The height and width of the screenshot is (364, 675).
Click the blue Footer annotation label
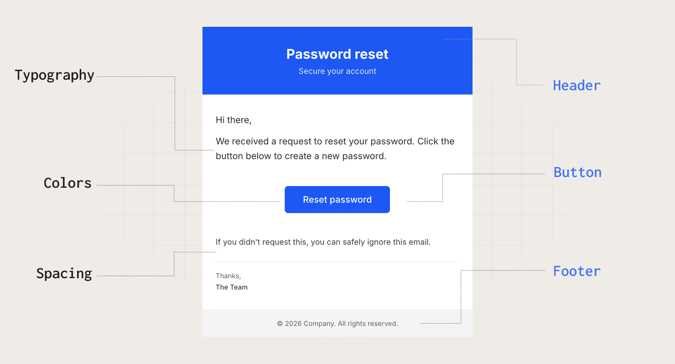tap(576, 271)
